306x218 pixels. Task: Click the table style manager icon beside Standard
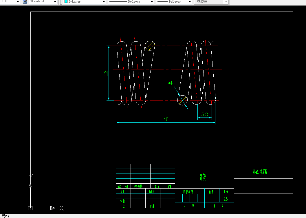click(x=25, y=1)
